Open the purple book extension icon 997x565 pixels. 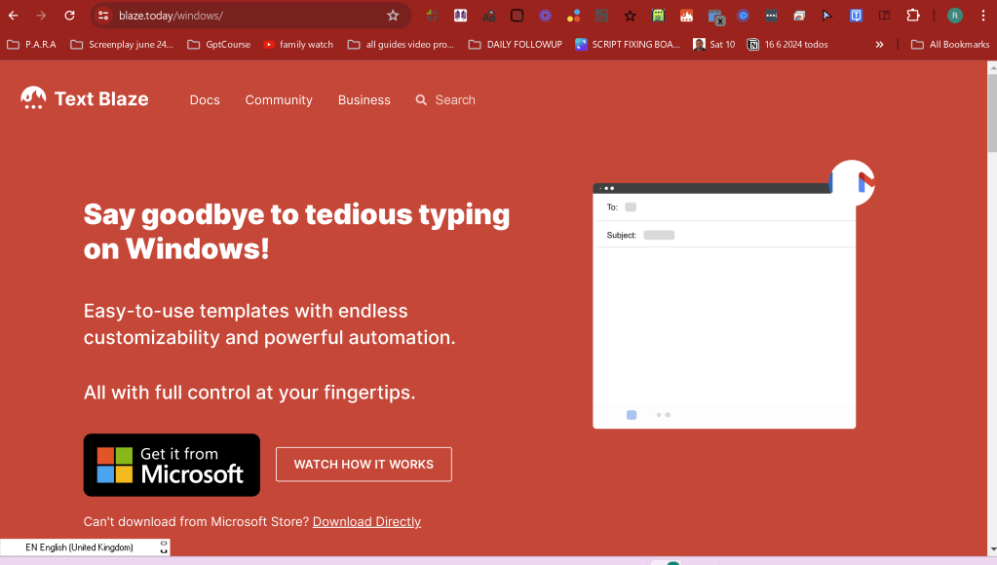460,16
